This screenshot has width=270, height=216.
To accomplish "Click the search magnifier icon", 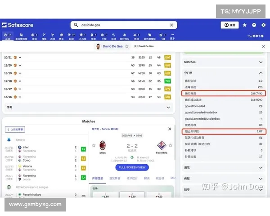I will click(76, 25).
